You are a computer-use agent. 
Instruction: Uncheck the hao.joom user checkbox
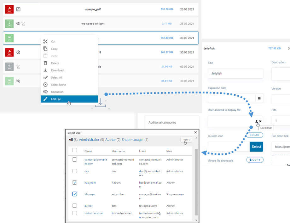click(x=75, y=182)
